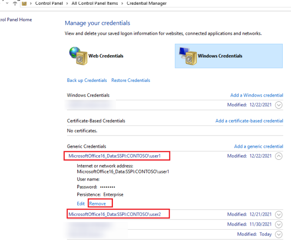Click the 'Internet or network address:' label

tap(105, 166)
